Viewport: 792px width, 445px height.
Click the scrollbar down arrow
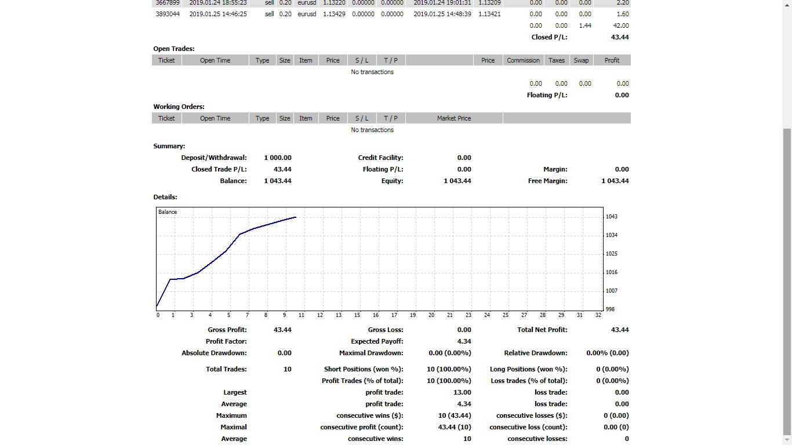click(787, 440)
